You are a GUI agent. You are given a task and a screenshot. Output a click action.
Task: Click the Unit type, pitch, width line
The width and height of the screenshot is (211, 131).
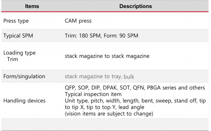[135, 101]
